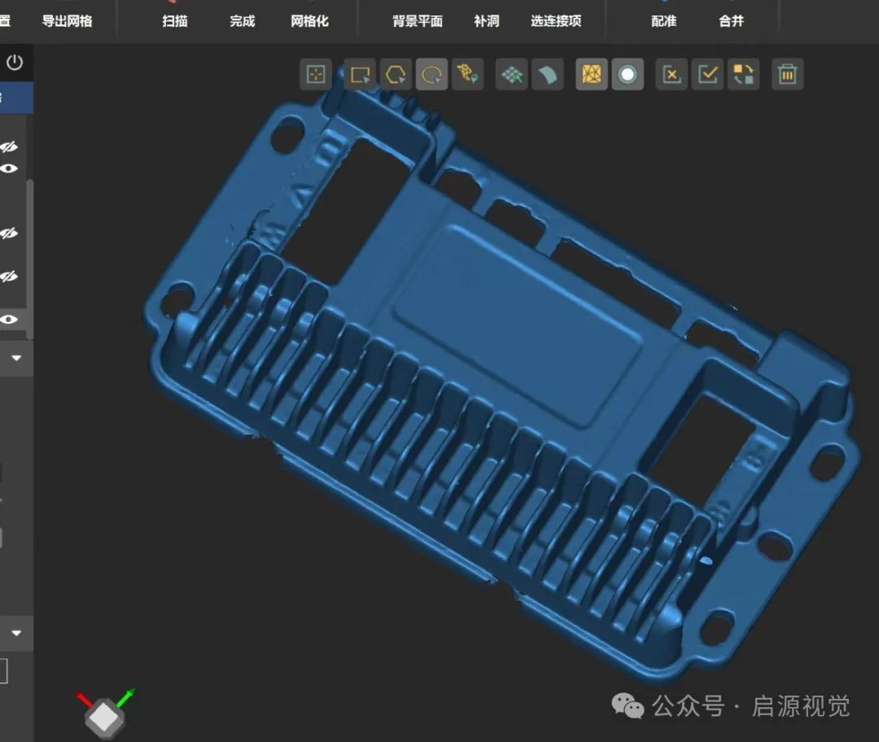Viewport: 879px width, 742px height.
Task: Show the first hidden item with crossed eye
Action: (x=9, y=146)
